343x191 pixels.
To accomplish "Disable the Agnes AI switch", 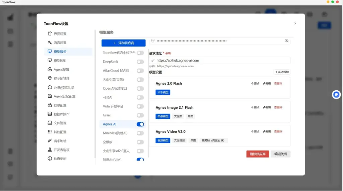I will pyautogui.click(x=140, y=124).
